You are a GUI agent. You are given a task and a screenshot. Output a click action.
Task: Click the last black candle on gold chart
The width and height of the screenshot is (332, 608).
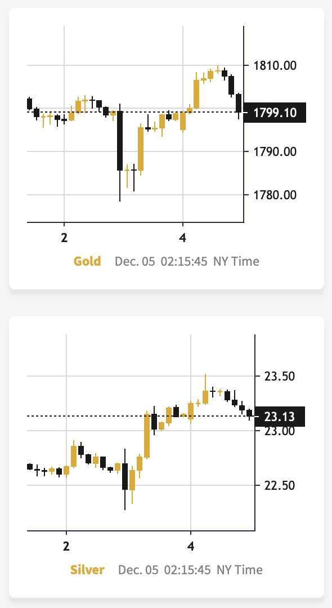click(239, 103)
